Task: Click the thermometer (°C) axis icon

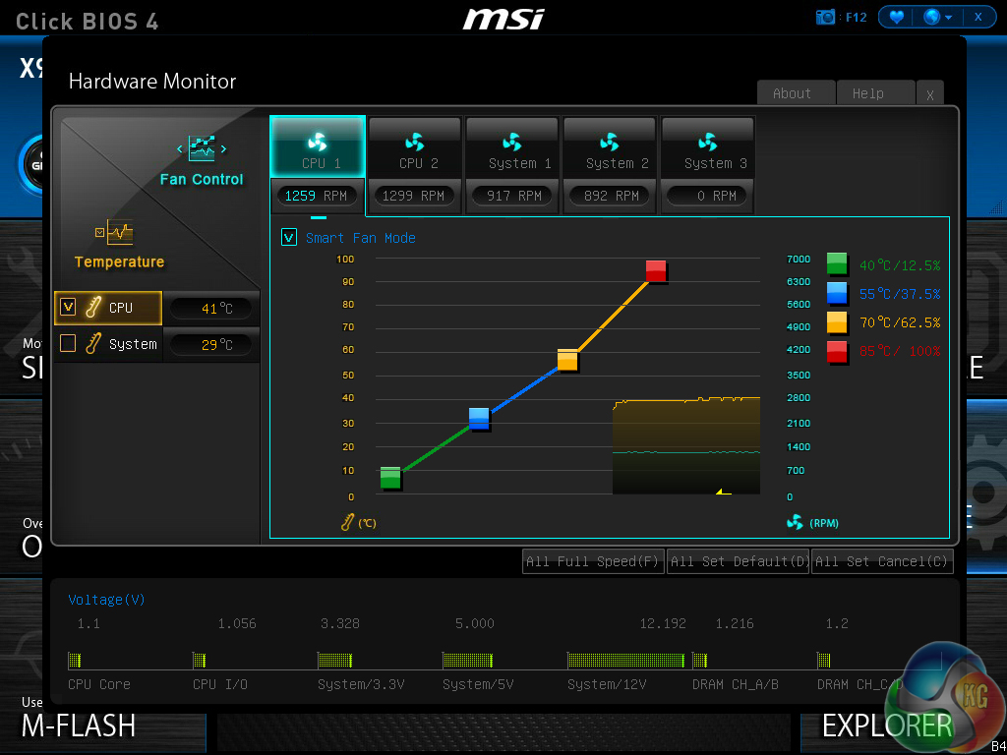Action: tap(348, 522)
